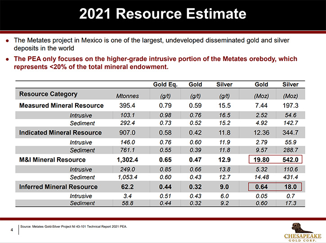Click the 1,053.4 sediment M&I tonnage

[127, 177]
